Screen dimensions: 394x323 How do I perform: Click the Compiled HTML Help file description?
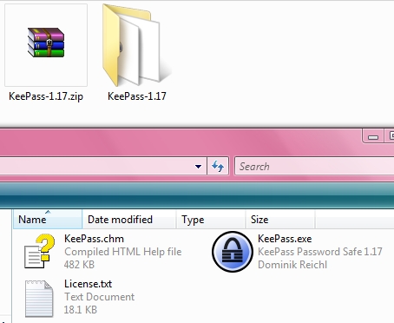point(123,252)
